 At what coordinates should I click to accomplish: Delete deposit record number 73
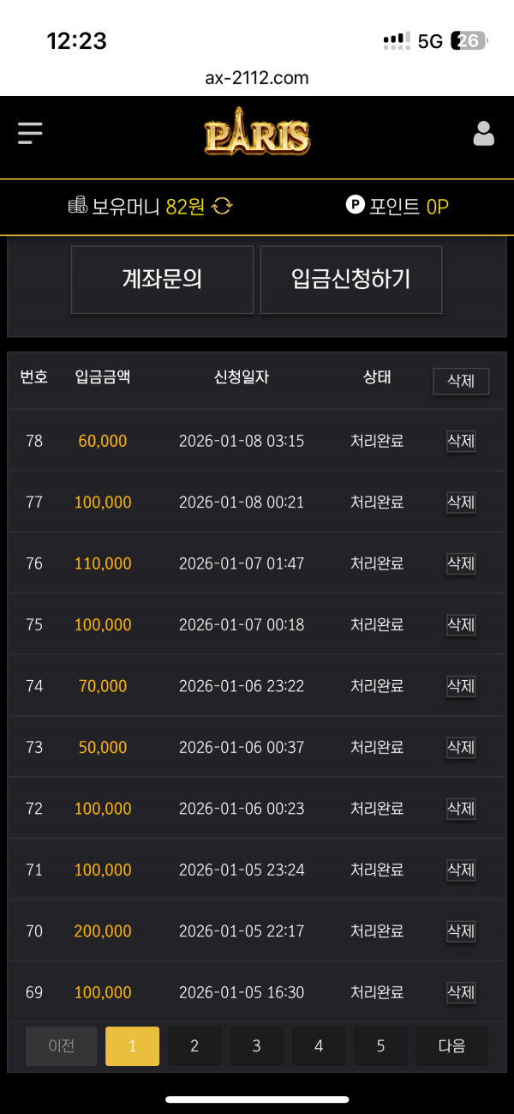click(x=461, y=747)
